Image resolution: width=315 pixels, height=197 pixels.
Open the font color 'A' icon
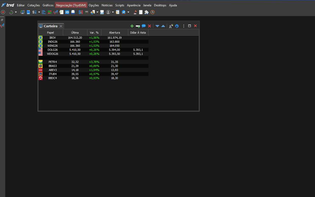click(171, 26)
